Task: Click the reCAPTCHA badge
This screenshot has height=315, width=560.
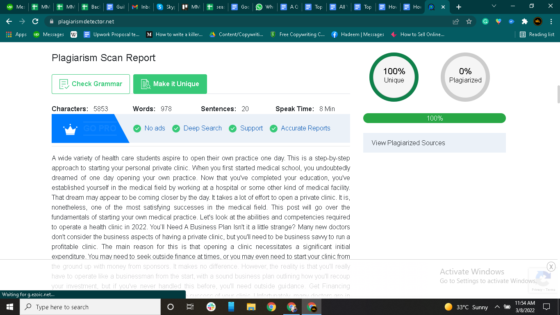Action: (x=544, y=281)
